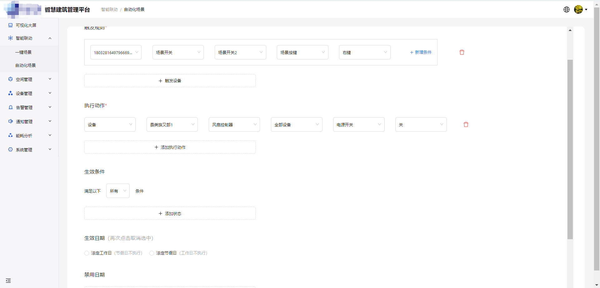Screen dimensions: 600x288
Task: Open the 一键场景 submenu item
Action: point(23,52)
